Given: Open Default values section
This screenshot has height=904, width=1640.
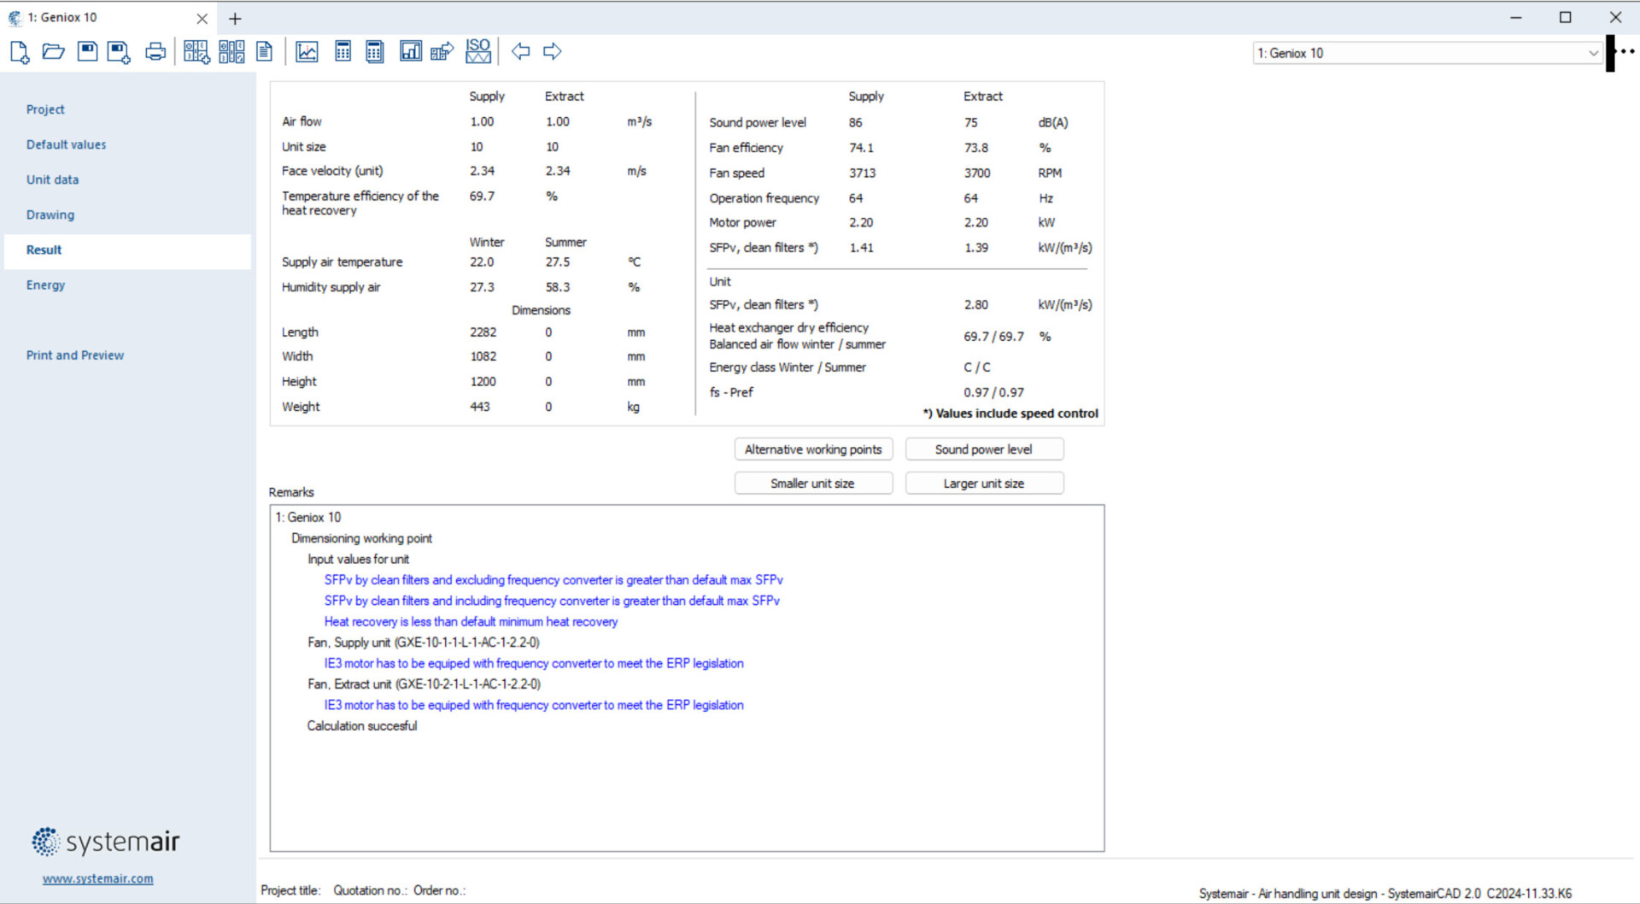Looking at the screenshot, I should pos(66,144).
